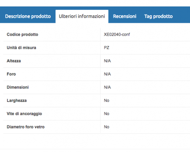Viewport: 190px width, 152px height.
Task: Click the Altezza row label
Action: coord(14,61)
